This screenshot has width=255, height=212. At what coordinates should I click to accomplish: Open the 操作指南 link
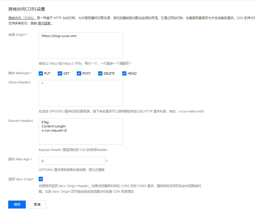tap(44, 23)
